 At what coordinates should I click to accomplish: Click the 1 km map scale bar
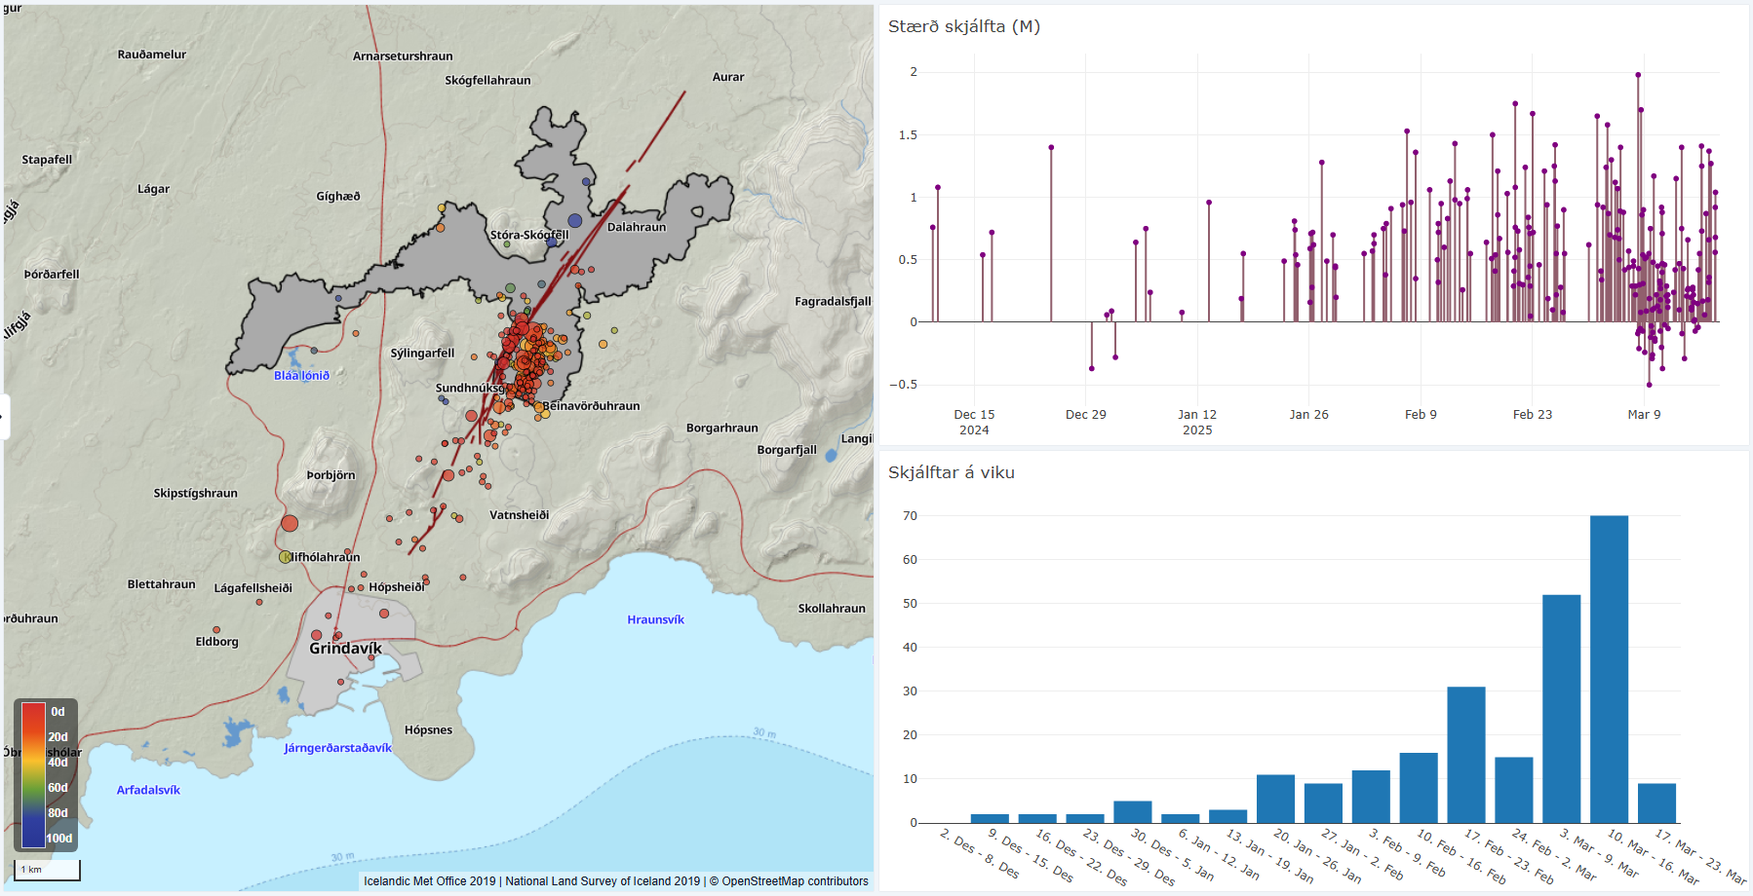47,870
